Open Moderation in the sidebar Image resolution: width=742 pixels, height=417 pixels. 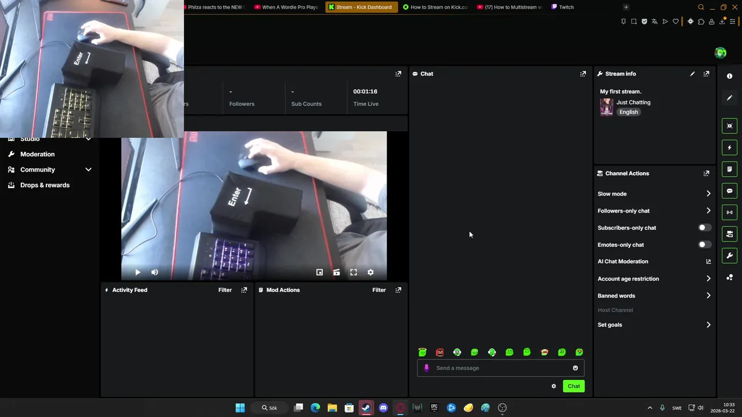(x=37, y=154)
